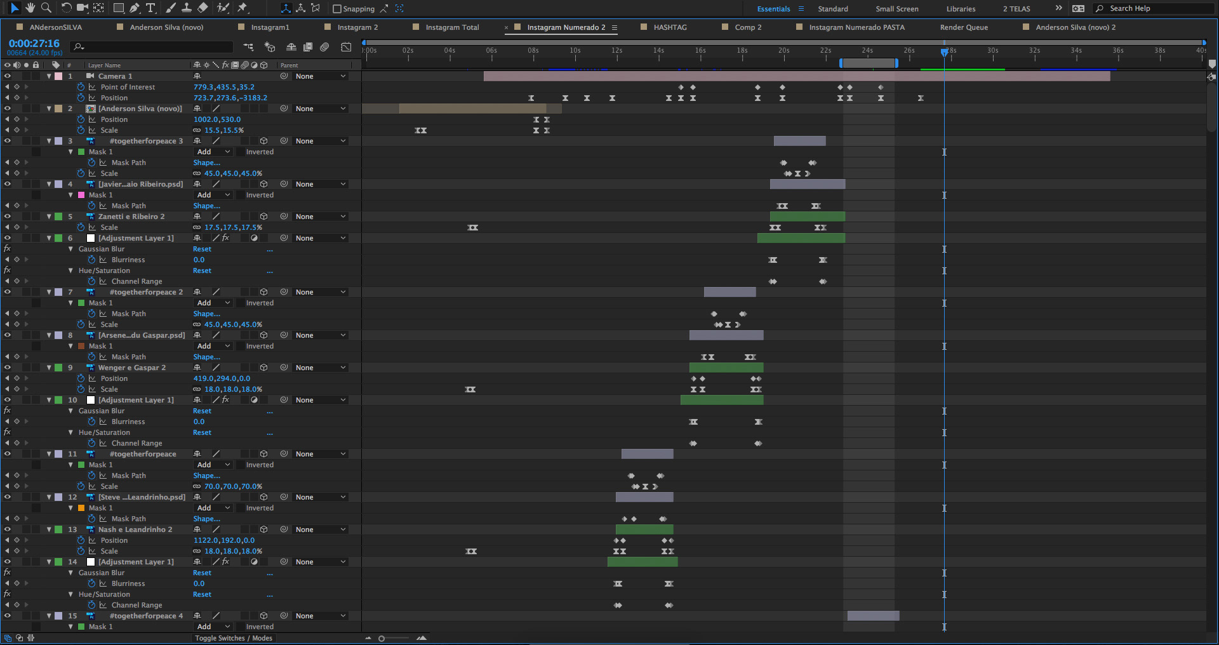Open Parent dropdown for Camera 1
Viewport: 1219px width, 645px height.
pos(321,76)
